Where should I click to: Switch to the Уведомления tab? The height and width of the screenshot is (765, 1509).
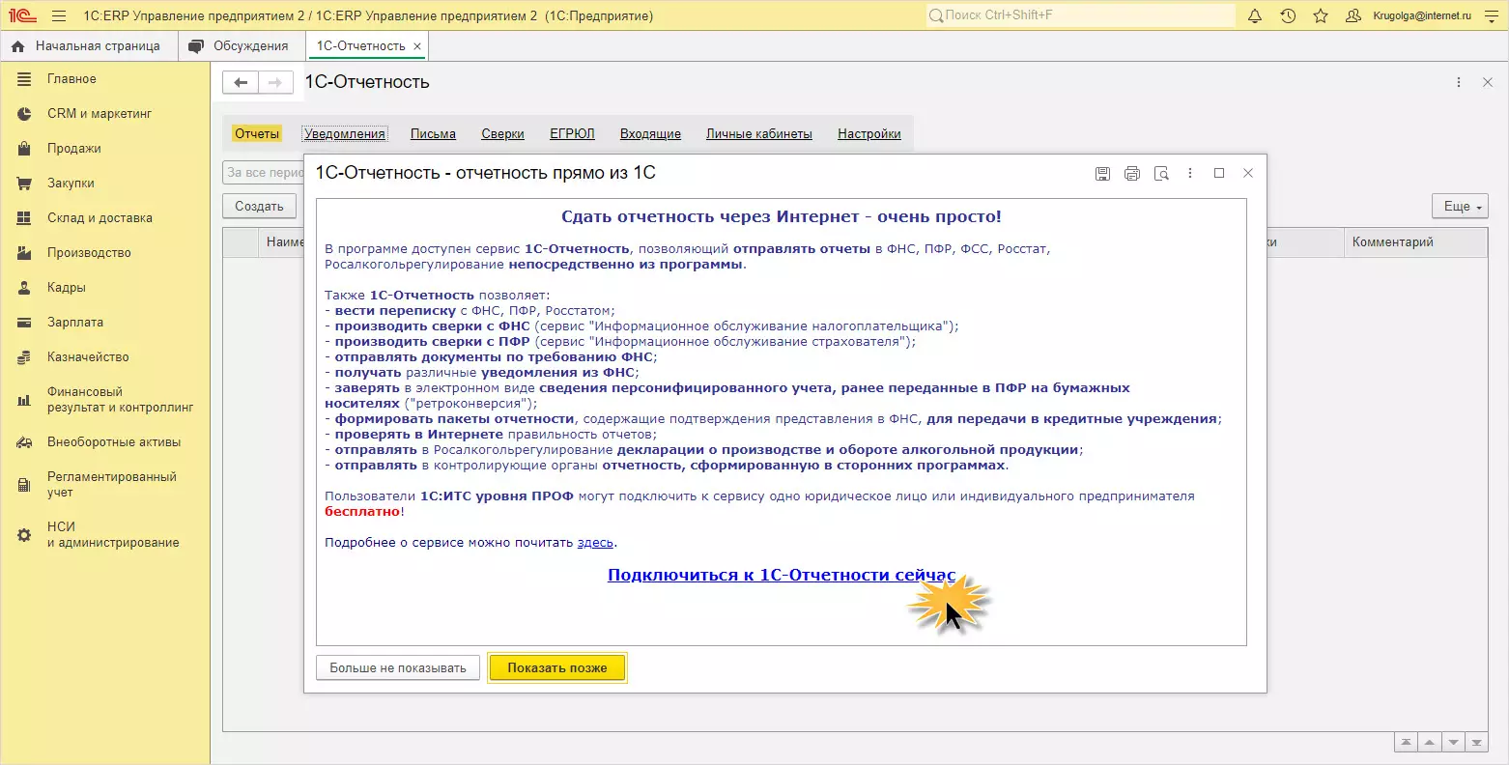tap(345, 134)
